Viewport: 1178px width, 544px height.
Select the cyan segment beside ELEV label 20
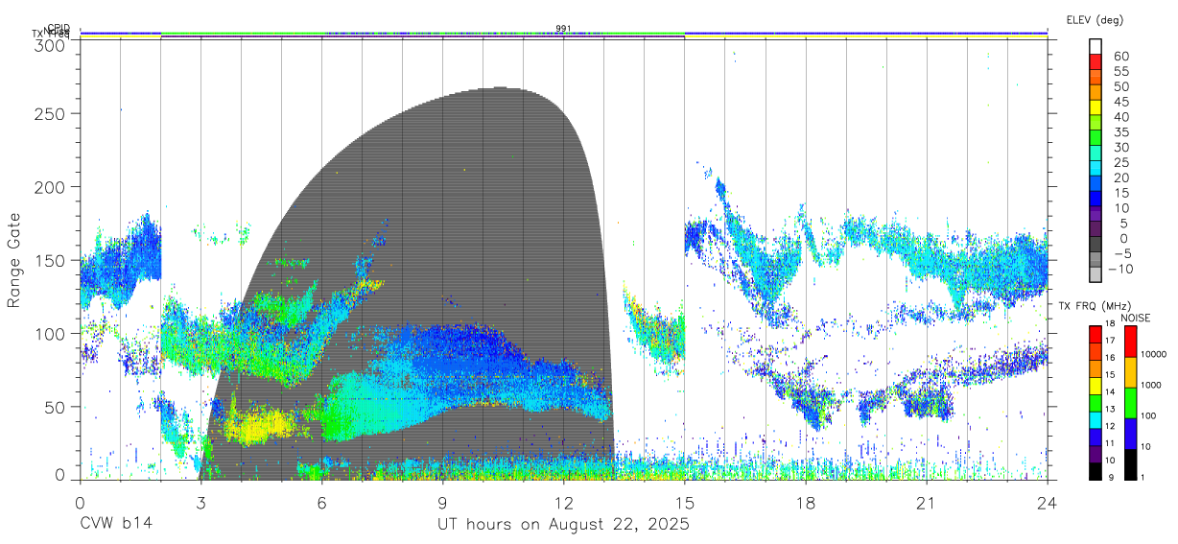(1096, 169)
